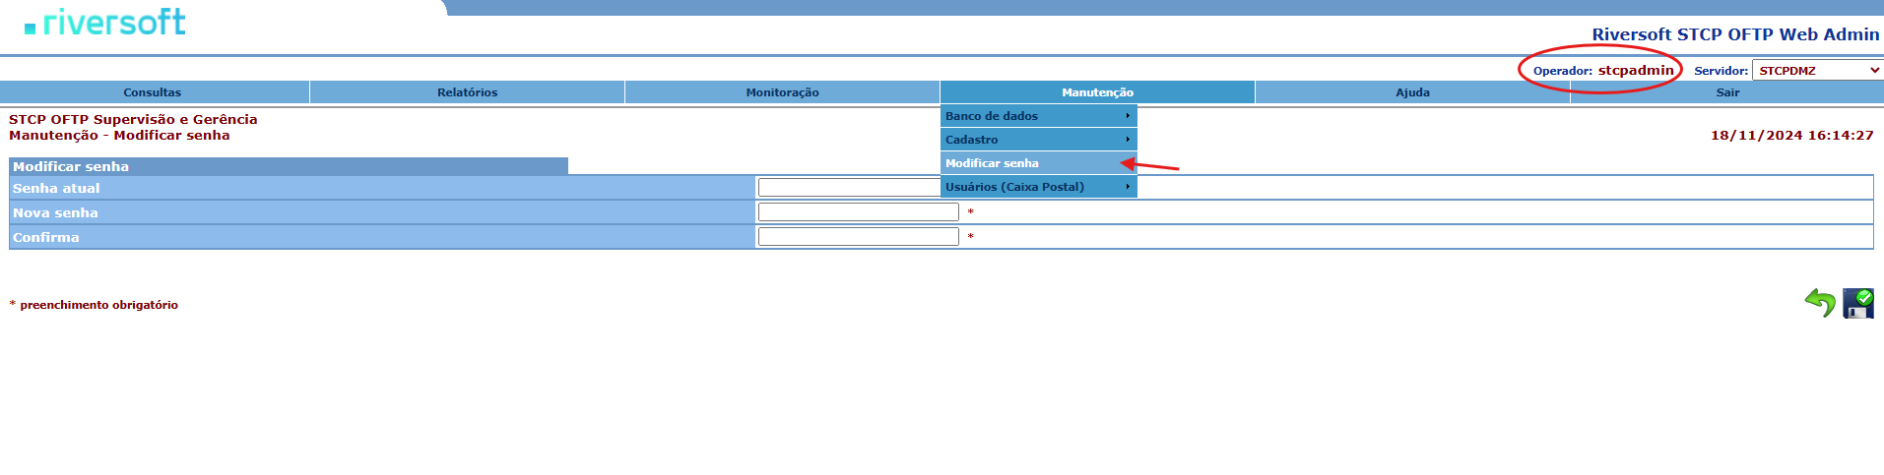Select Modificar senha menu entry
1884x475 pixels.
coord(1039,163)
